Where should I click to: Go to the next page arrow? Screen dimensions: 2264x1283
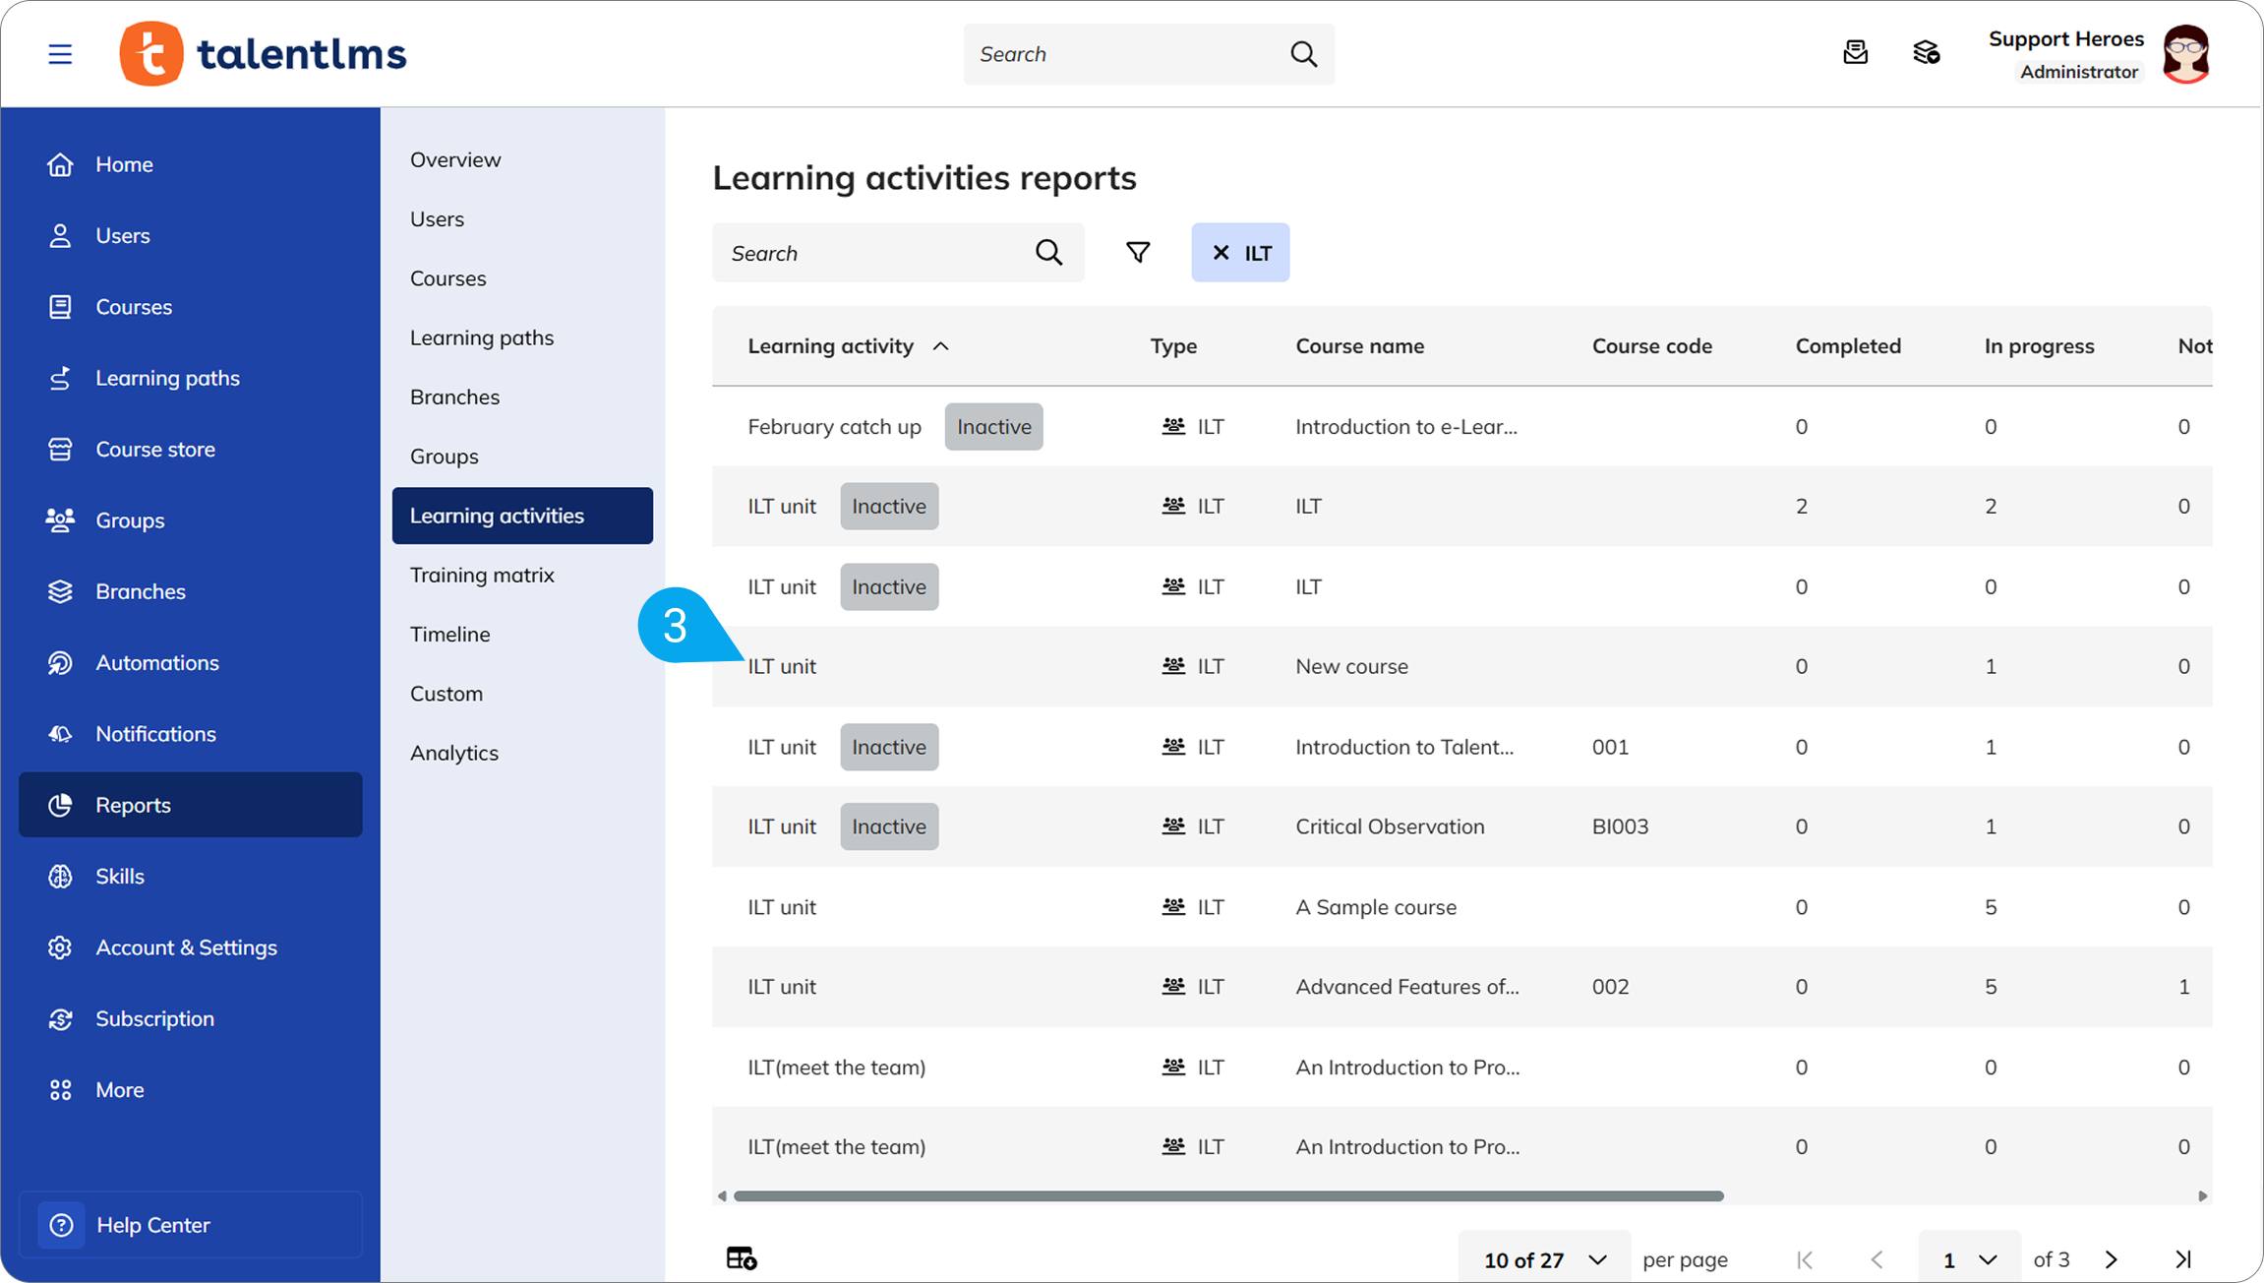[2112, 1259]
